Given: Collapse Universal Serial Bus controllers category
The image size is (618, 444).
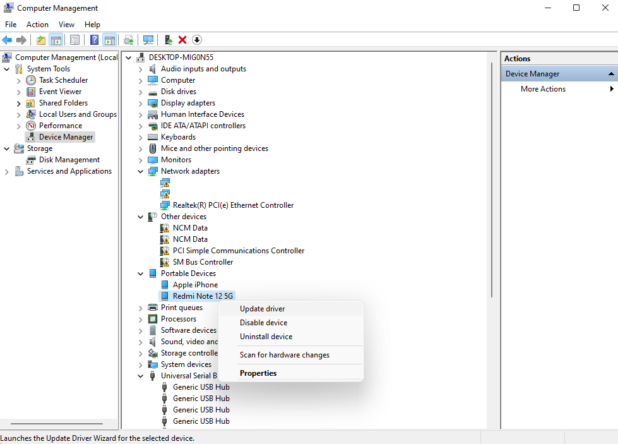Looking at the screenshot, I should 141,376.
